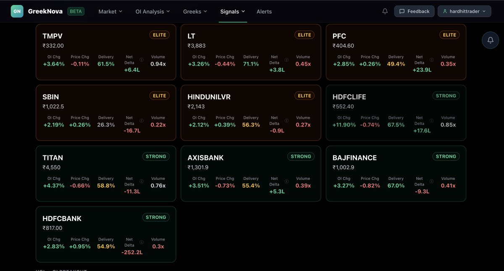Screen dimensions: 504x271
Task: Open the HINDUNILVR stock title
Action: pyautogui.click(x=209, y=97)
